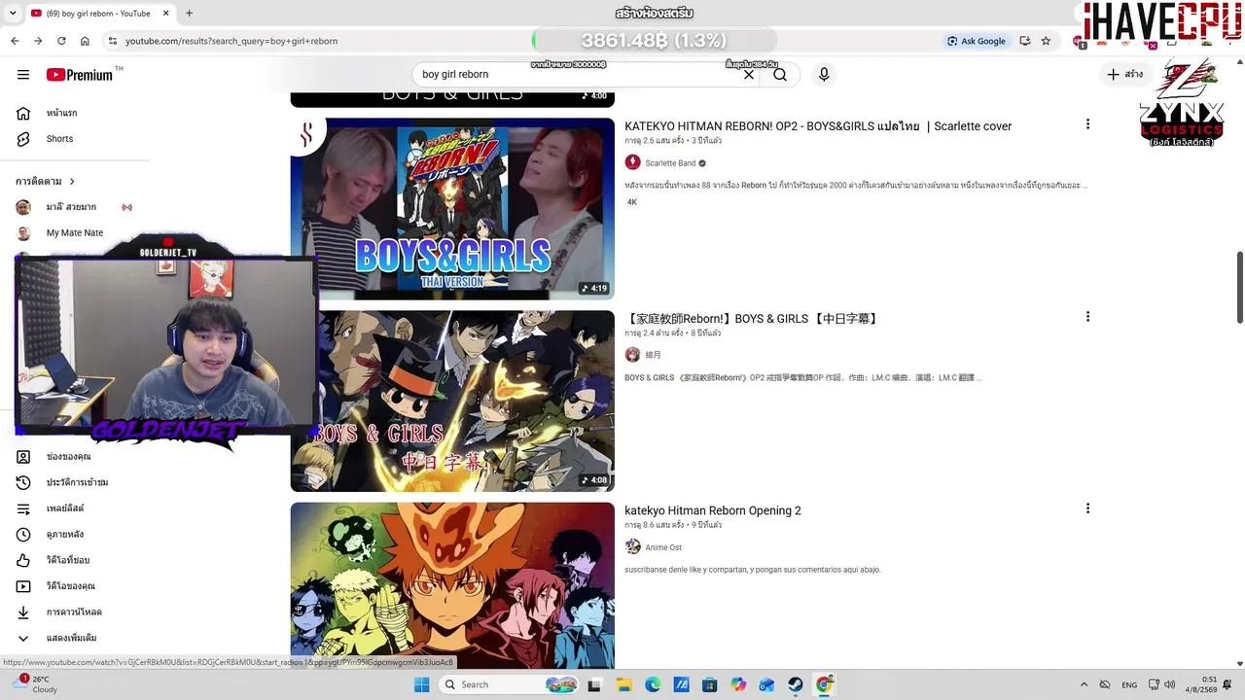Screen dimensions: 1245x700
Task: Open Your channel (ช่องของคุณ) in sidebar
Action: click(x=68, y=457)
